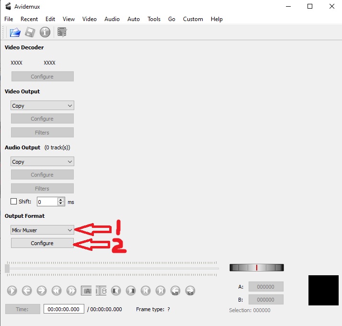This screenshot has height=326, width=342.
Task: Open the Help menu
Action: (x=217, y=19)
